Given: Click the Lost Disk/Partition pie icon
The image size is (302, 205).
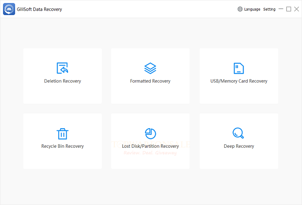Looking at the screenshot, I should point(150,133).
